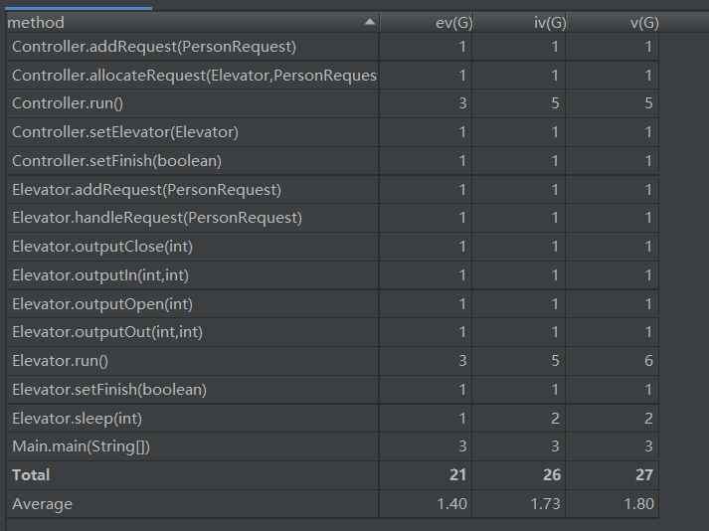Select Controller.setElevator(Elevator) row
The height and width of the screenshot is (531, 709).
(x=125, y=132)
